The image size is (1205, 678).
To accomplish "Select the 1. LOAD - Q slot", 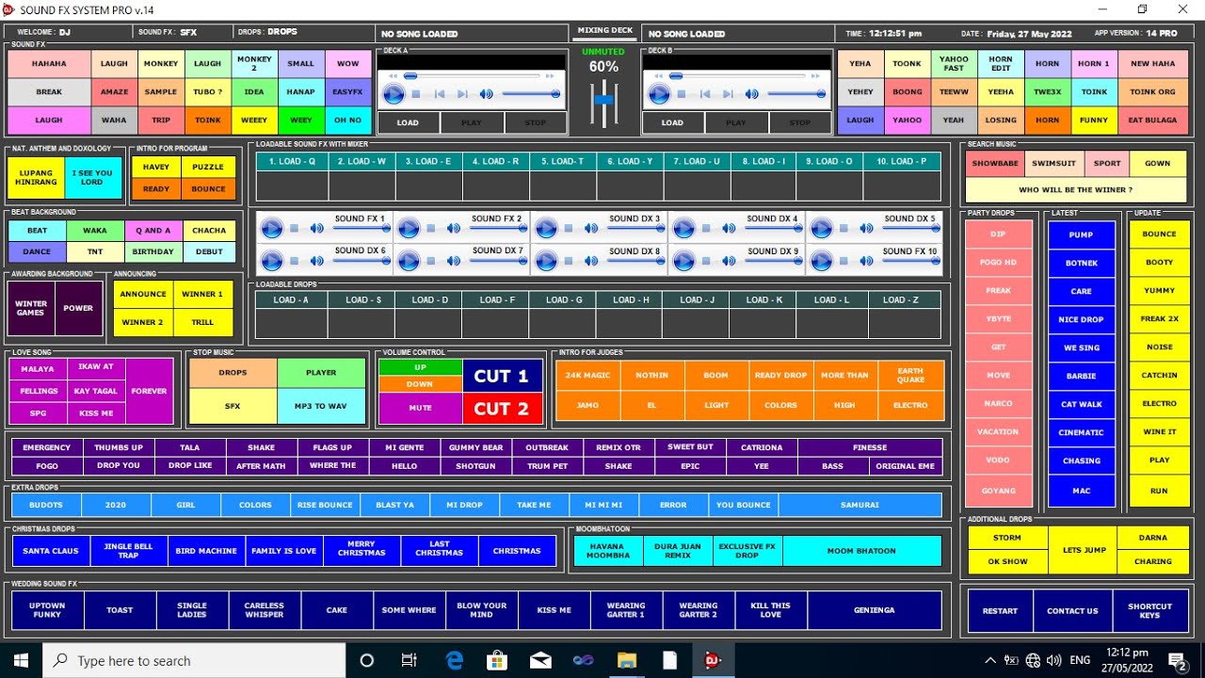I will click(x=292, y=161).
